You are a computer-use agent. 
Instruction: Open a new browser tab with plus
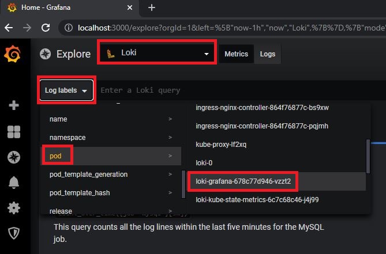[152, 7]
